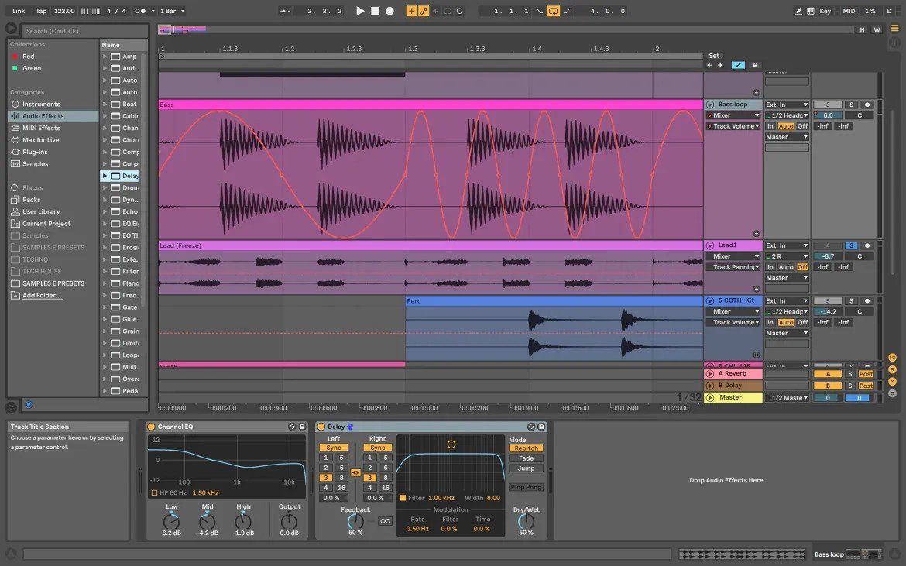The image size is (906, 566).
Task: Enable the HP 80 Hz checkbox
Action: pos(155,492)
